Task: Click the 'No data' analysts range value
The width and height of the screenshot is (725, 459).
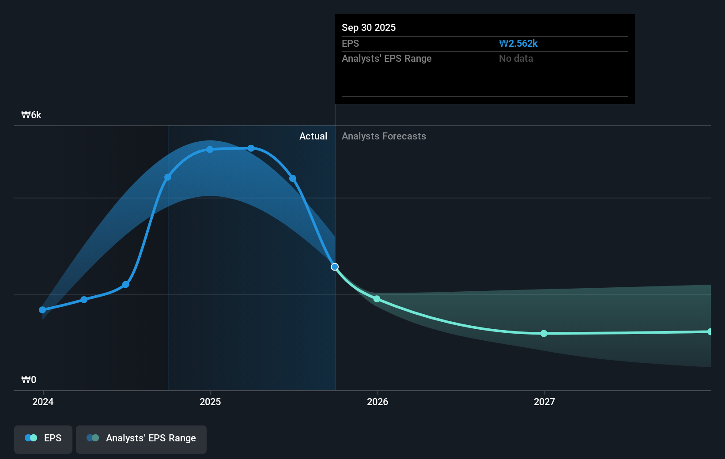Action: point(516,58)
